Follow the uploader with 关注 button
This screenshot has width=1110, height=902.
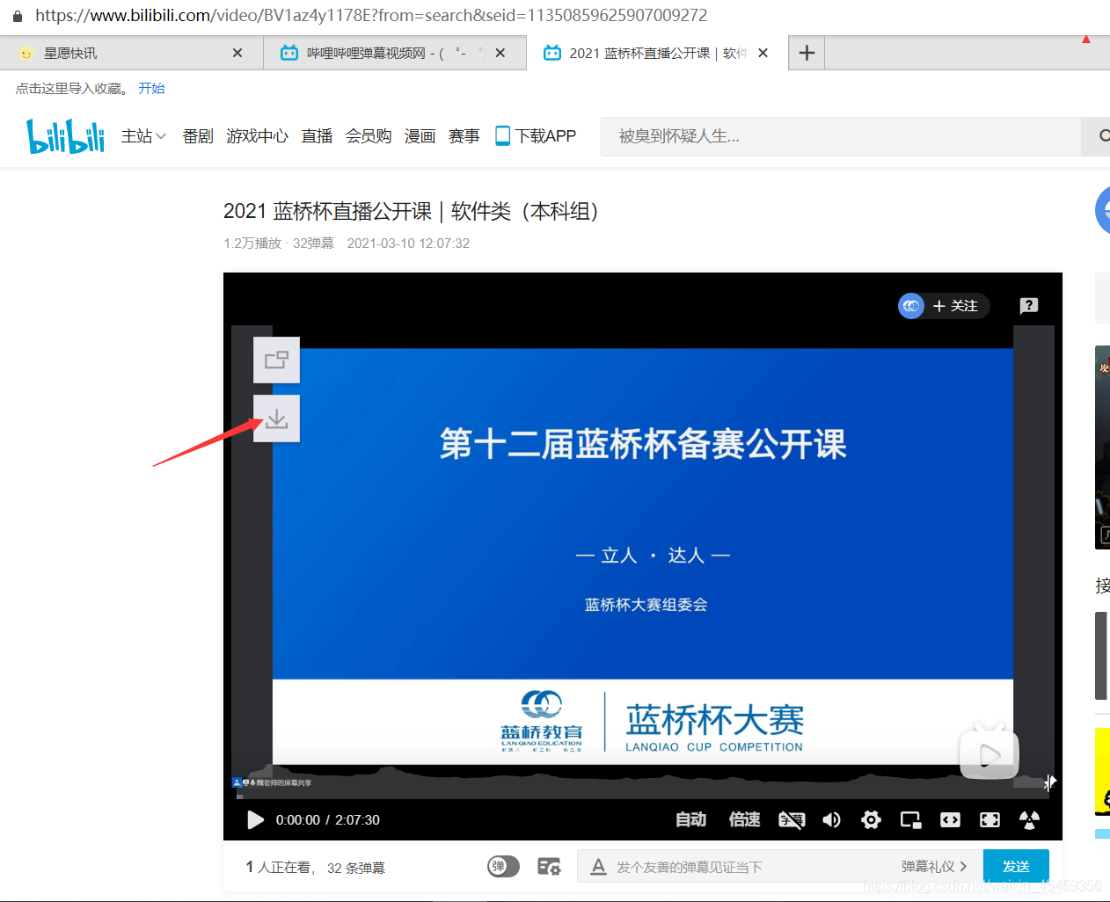(x=956, y=306)
